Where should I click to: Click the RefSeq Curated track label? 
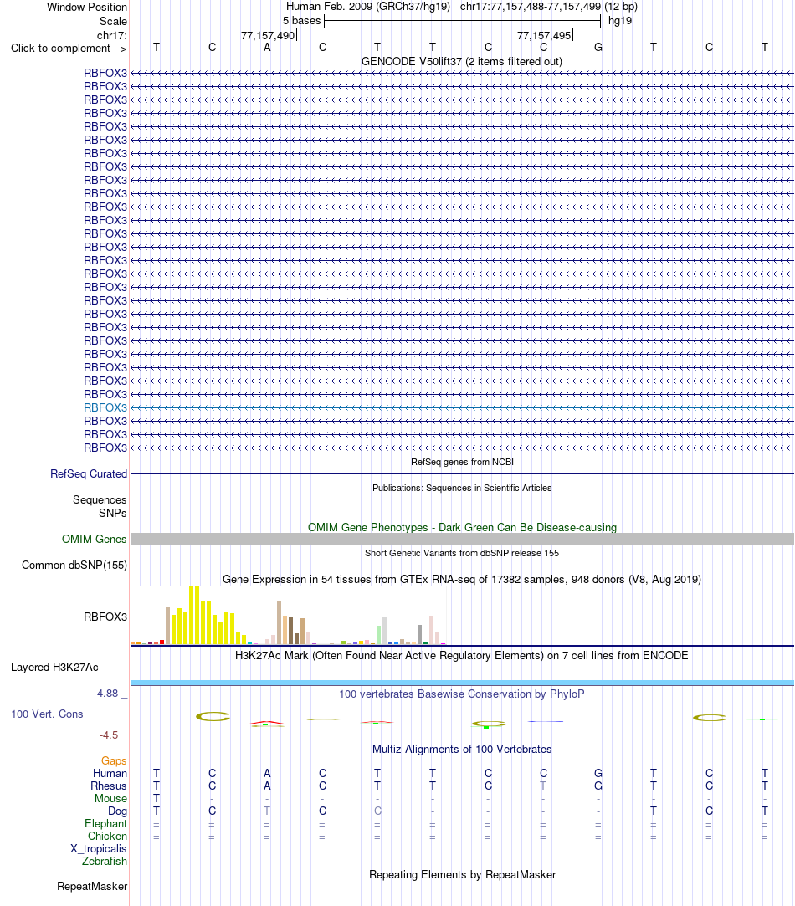click(x=89, y=473)
